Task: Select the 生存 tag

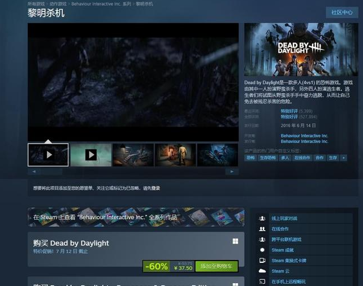Action: pyautogui.click(x=333, y=158)
